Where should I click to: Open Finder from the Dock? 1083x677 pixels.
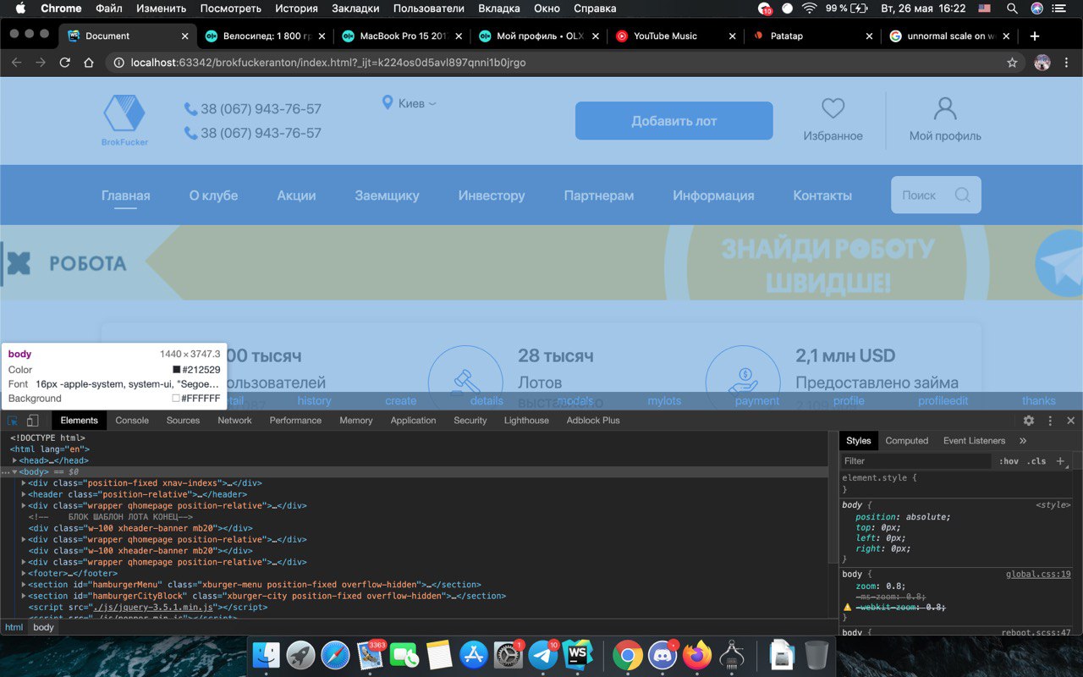267,654
